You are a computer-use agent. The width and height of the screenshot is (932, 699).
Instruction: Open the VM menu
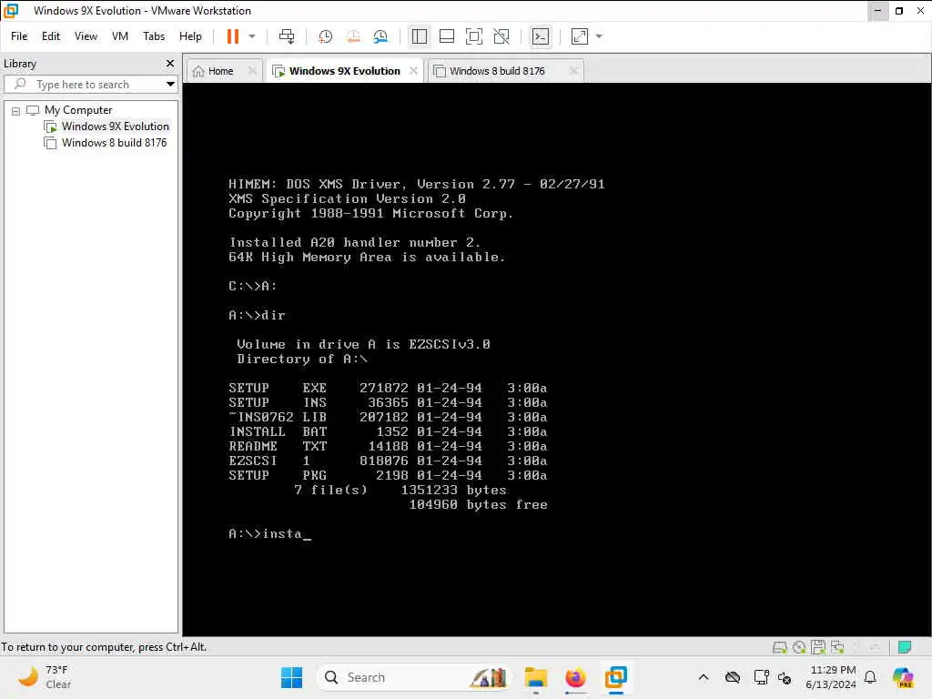point(120,36)
